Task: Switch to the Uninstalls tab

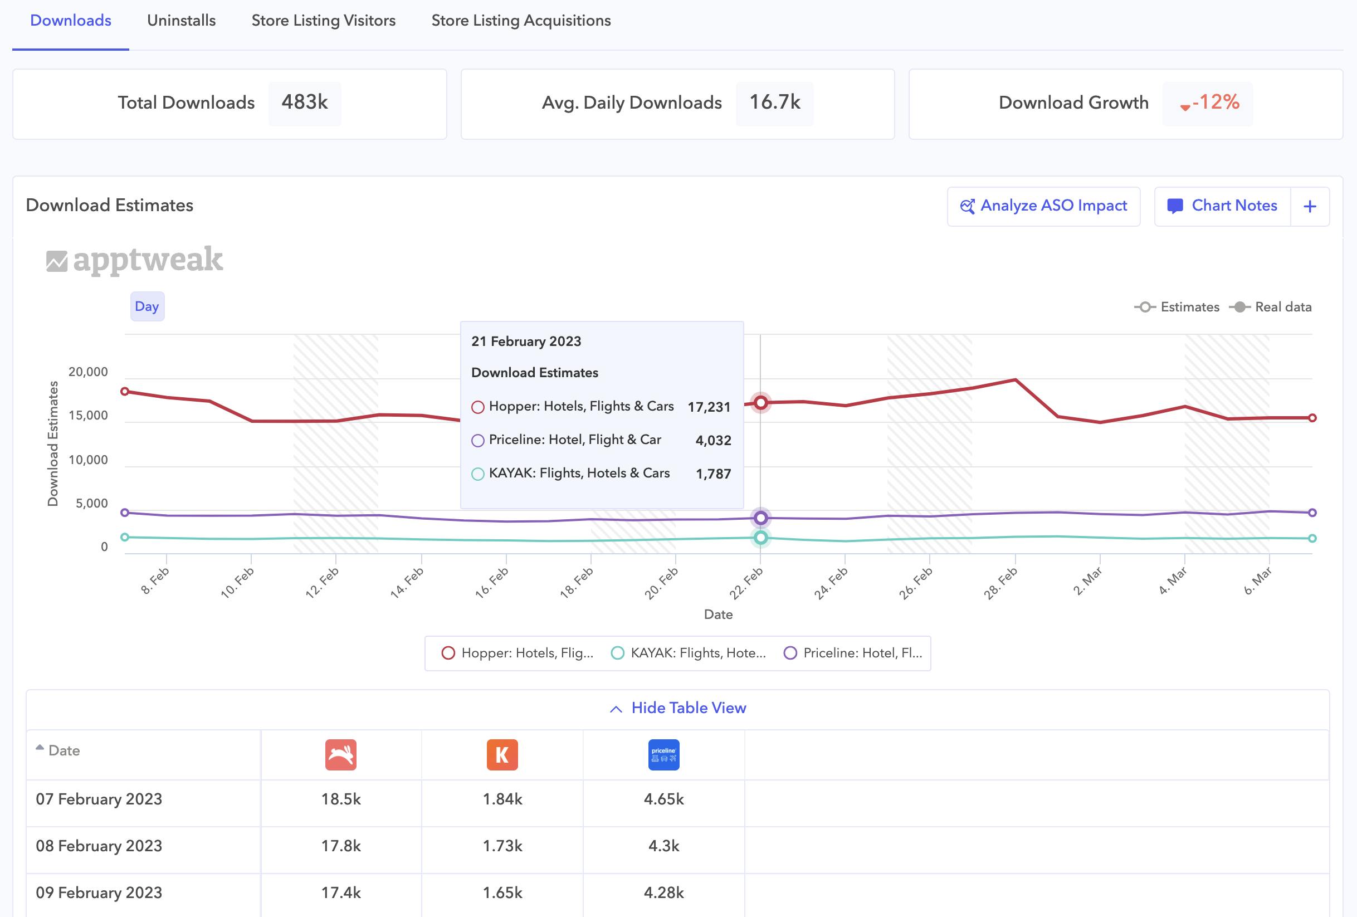Action: (x=181, y=21)
